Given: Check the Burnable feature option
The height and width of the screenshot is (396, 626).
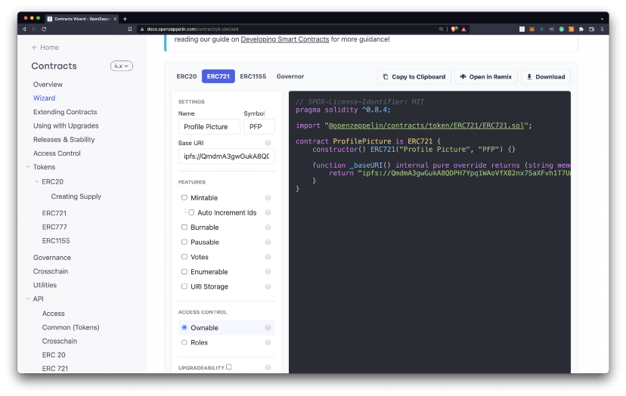Looking at the screenshot, I should (x=184, y=227).
